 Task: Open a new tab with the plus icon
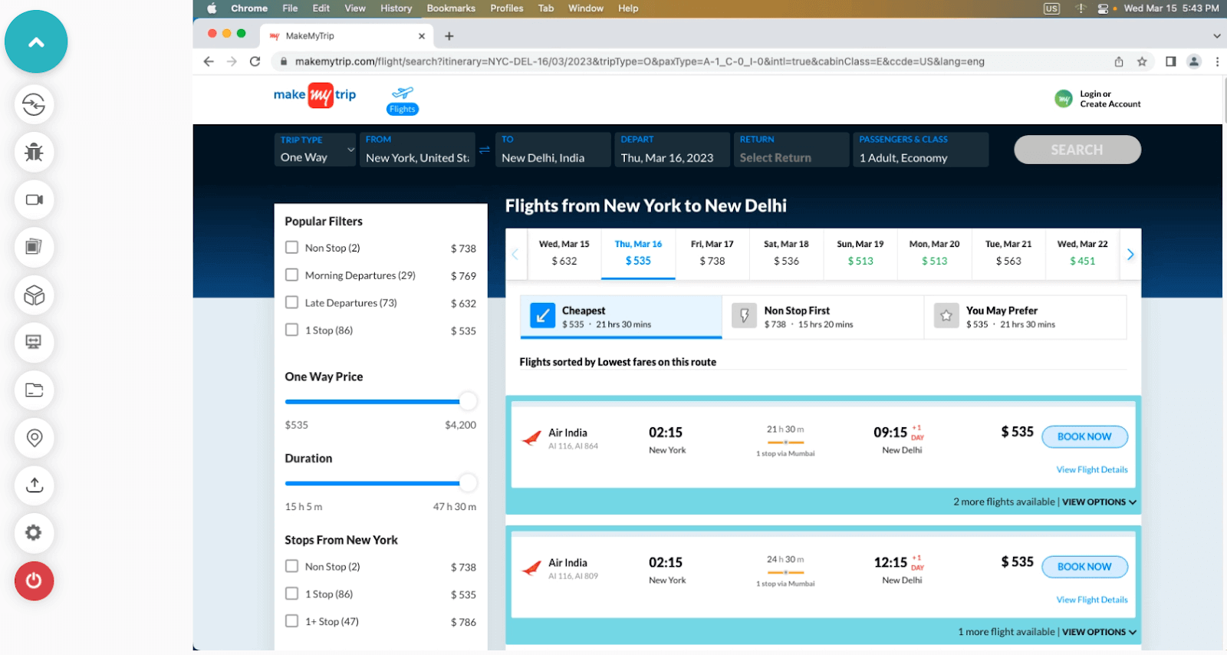(x=449, y=36)
